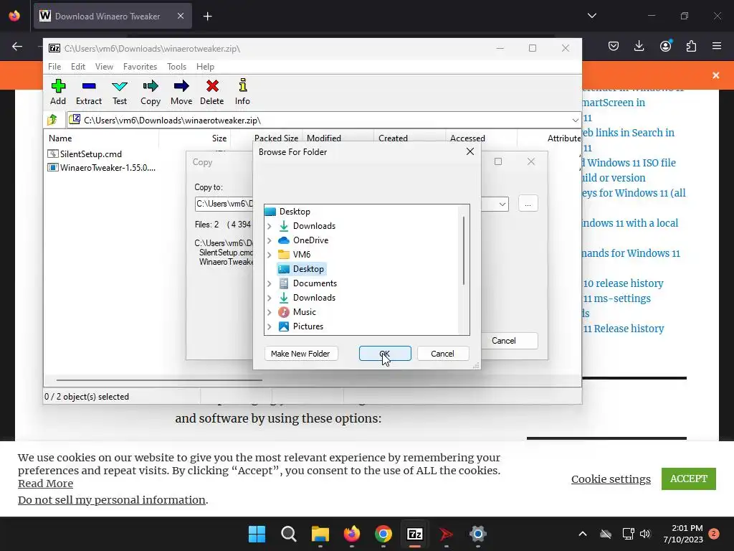Select the WinaeroTweaker-1.55.0 file

[x=102, y=167]
